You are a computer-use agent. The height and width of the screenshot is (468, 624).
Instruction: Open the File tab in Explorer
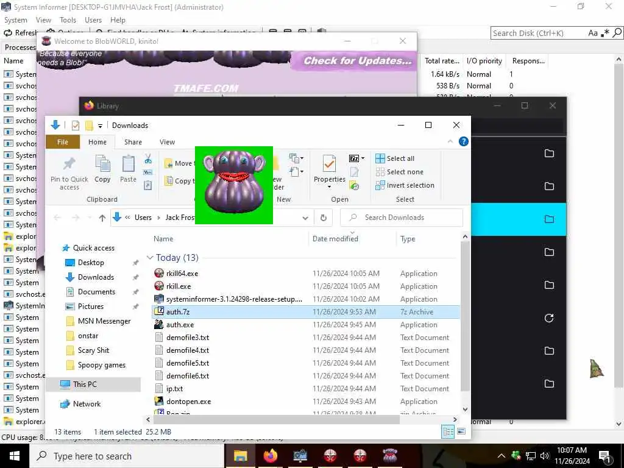pyautogui.click(x=63, y=142)
